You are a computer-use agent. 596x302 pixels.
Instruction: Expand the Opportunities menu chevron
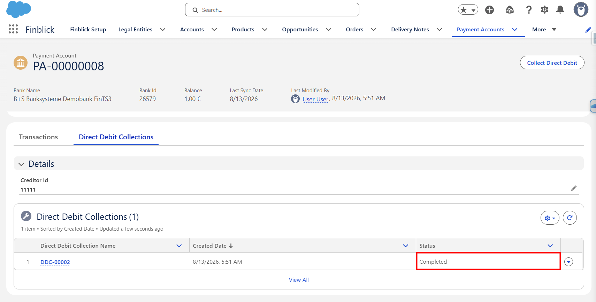click(x=329, y=30)
